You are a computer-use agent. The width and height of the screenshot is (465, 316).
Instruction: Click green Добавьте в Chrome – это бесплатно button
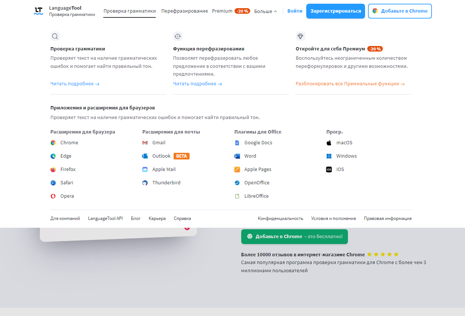(294, 237)
